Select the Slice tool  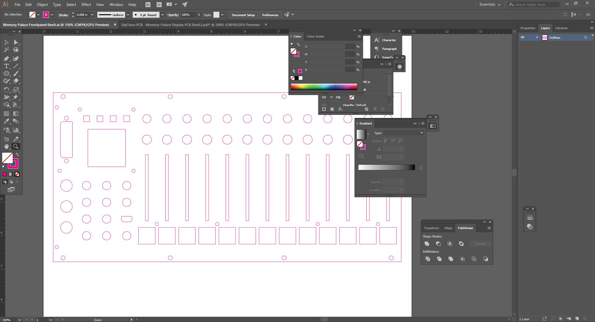coord(16,139)
